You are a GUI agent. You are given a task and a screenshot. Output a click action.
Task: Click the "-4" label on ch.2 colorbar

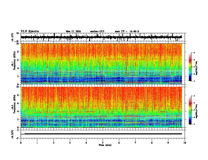[x=194, y=103]
